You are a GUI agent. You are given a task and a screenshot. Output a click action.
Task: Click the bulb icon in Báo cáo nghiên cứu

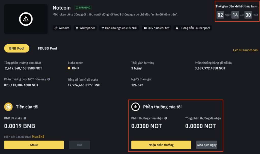(x=103, y=28)
